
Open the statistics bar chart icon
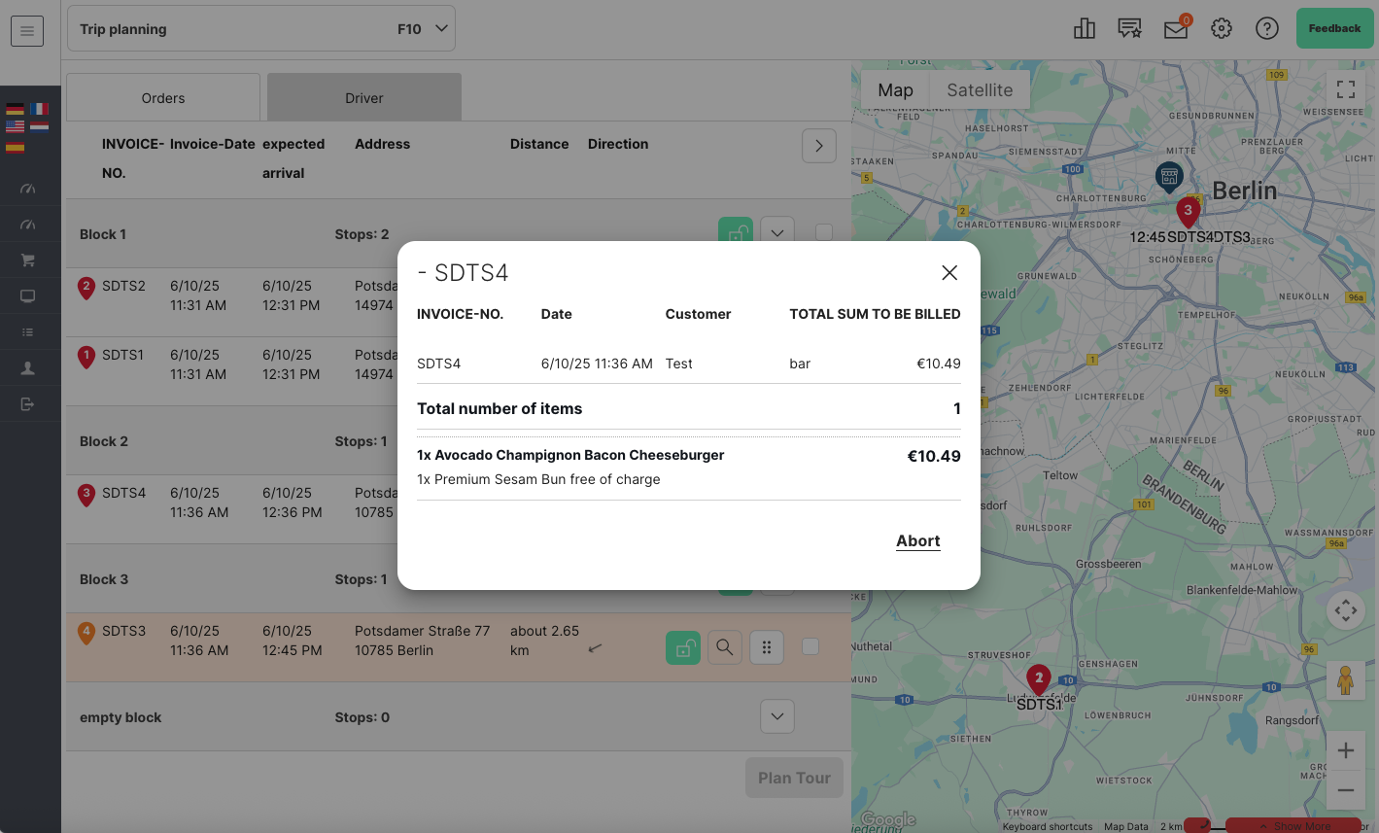click(1085, 28)
